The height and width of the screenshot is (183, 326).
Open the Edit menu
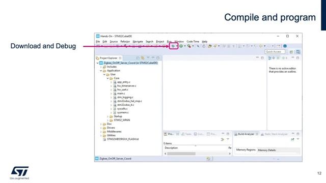pos(105,42)
